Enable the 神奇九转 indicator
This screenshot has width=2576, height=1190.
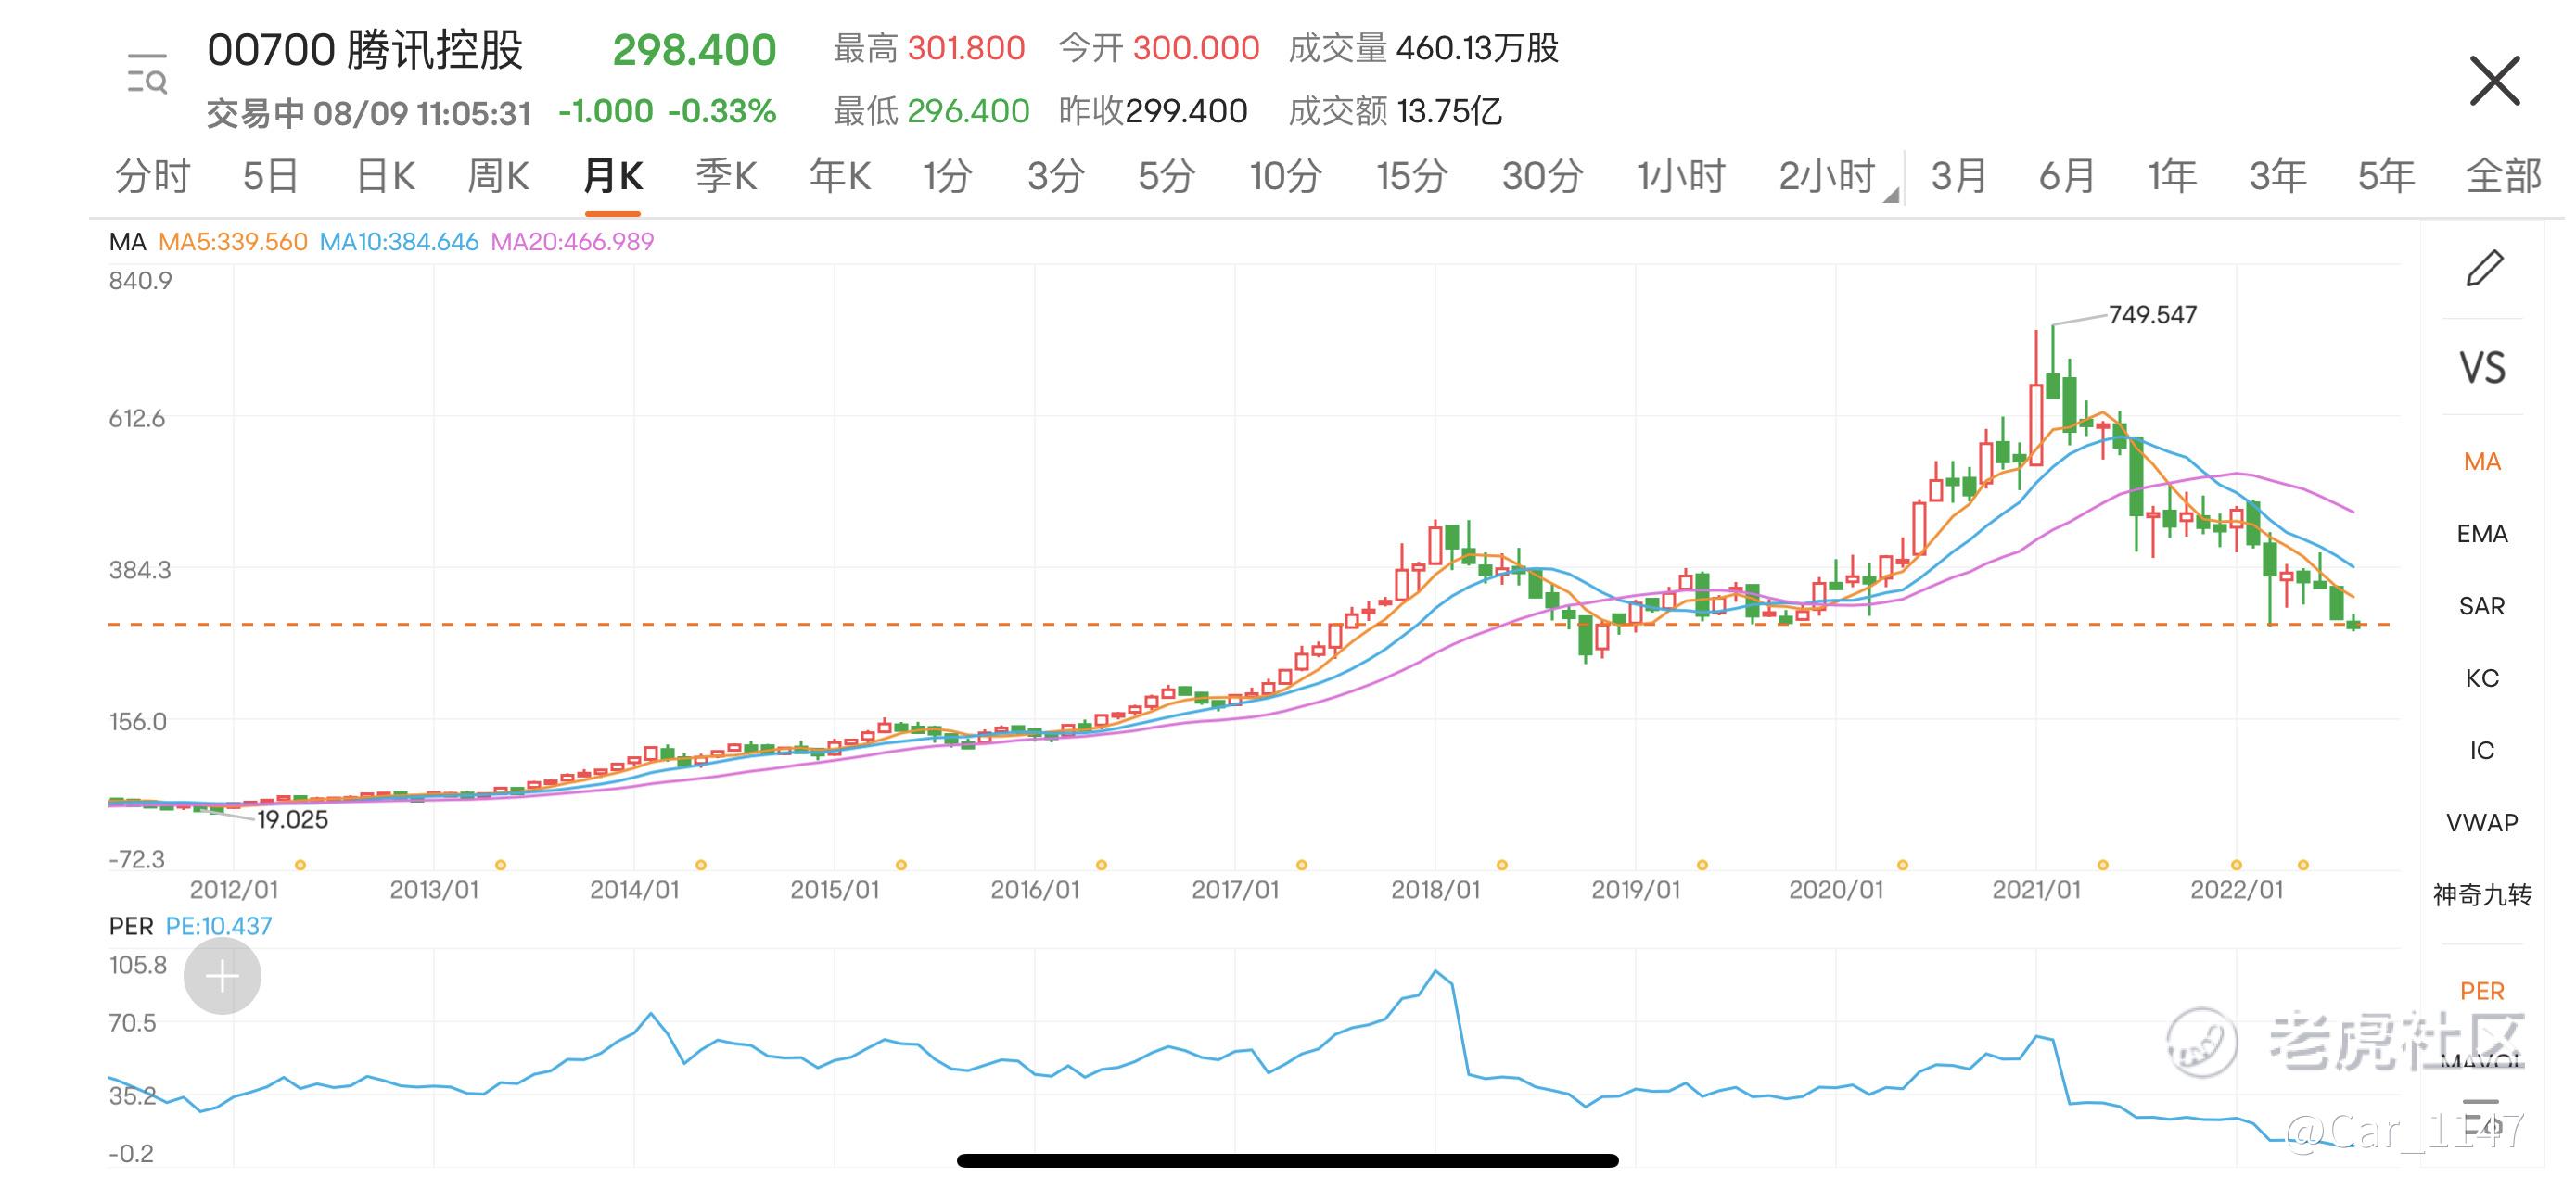pyautogui.click(x=2481, y=894)
